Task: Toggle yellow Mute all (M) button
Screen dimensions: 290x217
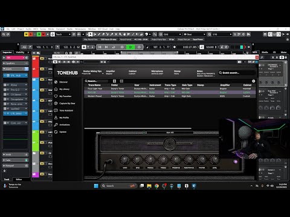Action: pos(26,34)
